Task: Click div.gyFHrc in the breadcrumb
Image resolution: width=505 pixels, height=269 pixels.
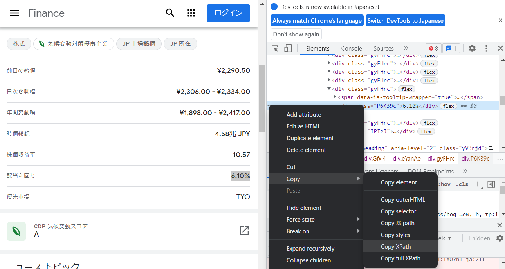Action: (x=441, y=159)
